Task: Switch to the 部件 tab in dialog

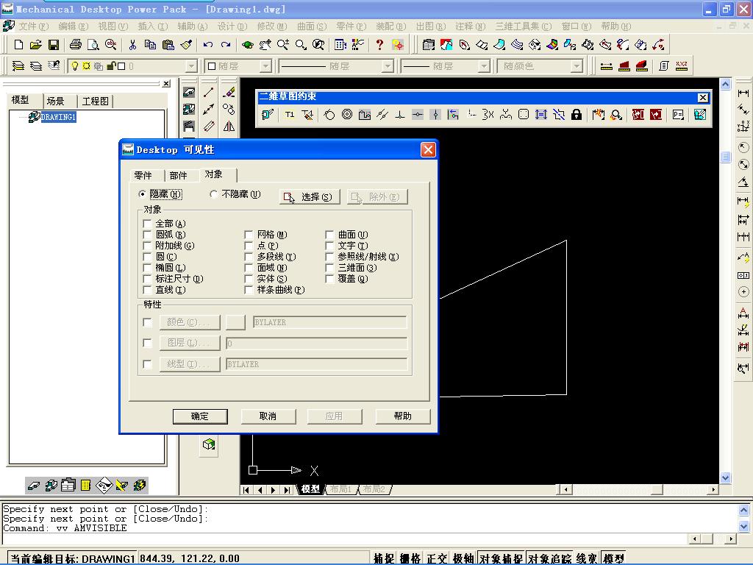Action: pos(178,175)
